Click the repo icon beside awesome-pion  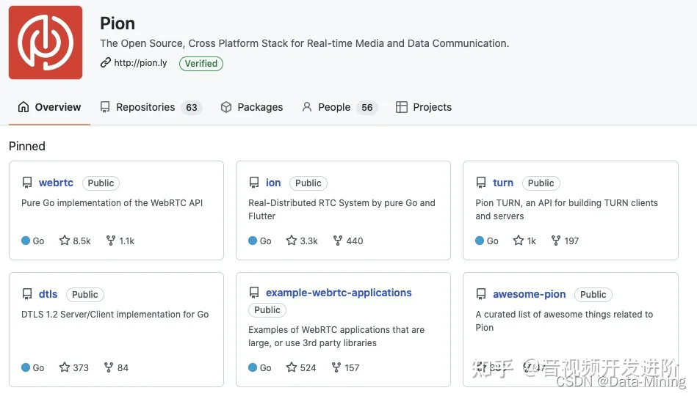tap(481, 294)
